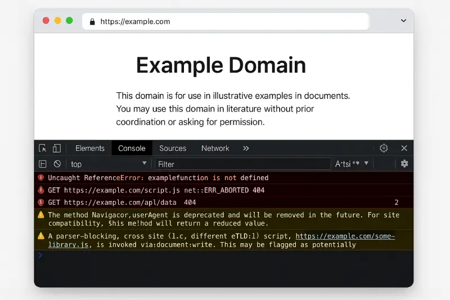The height and width of the screenshot is (300, 450).
Task: Click the red close window dot
Action: point(46,21)
